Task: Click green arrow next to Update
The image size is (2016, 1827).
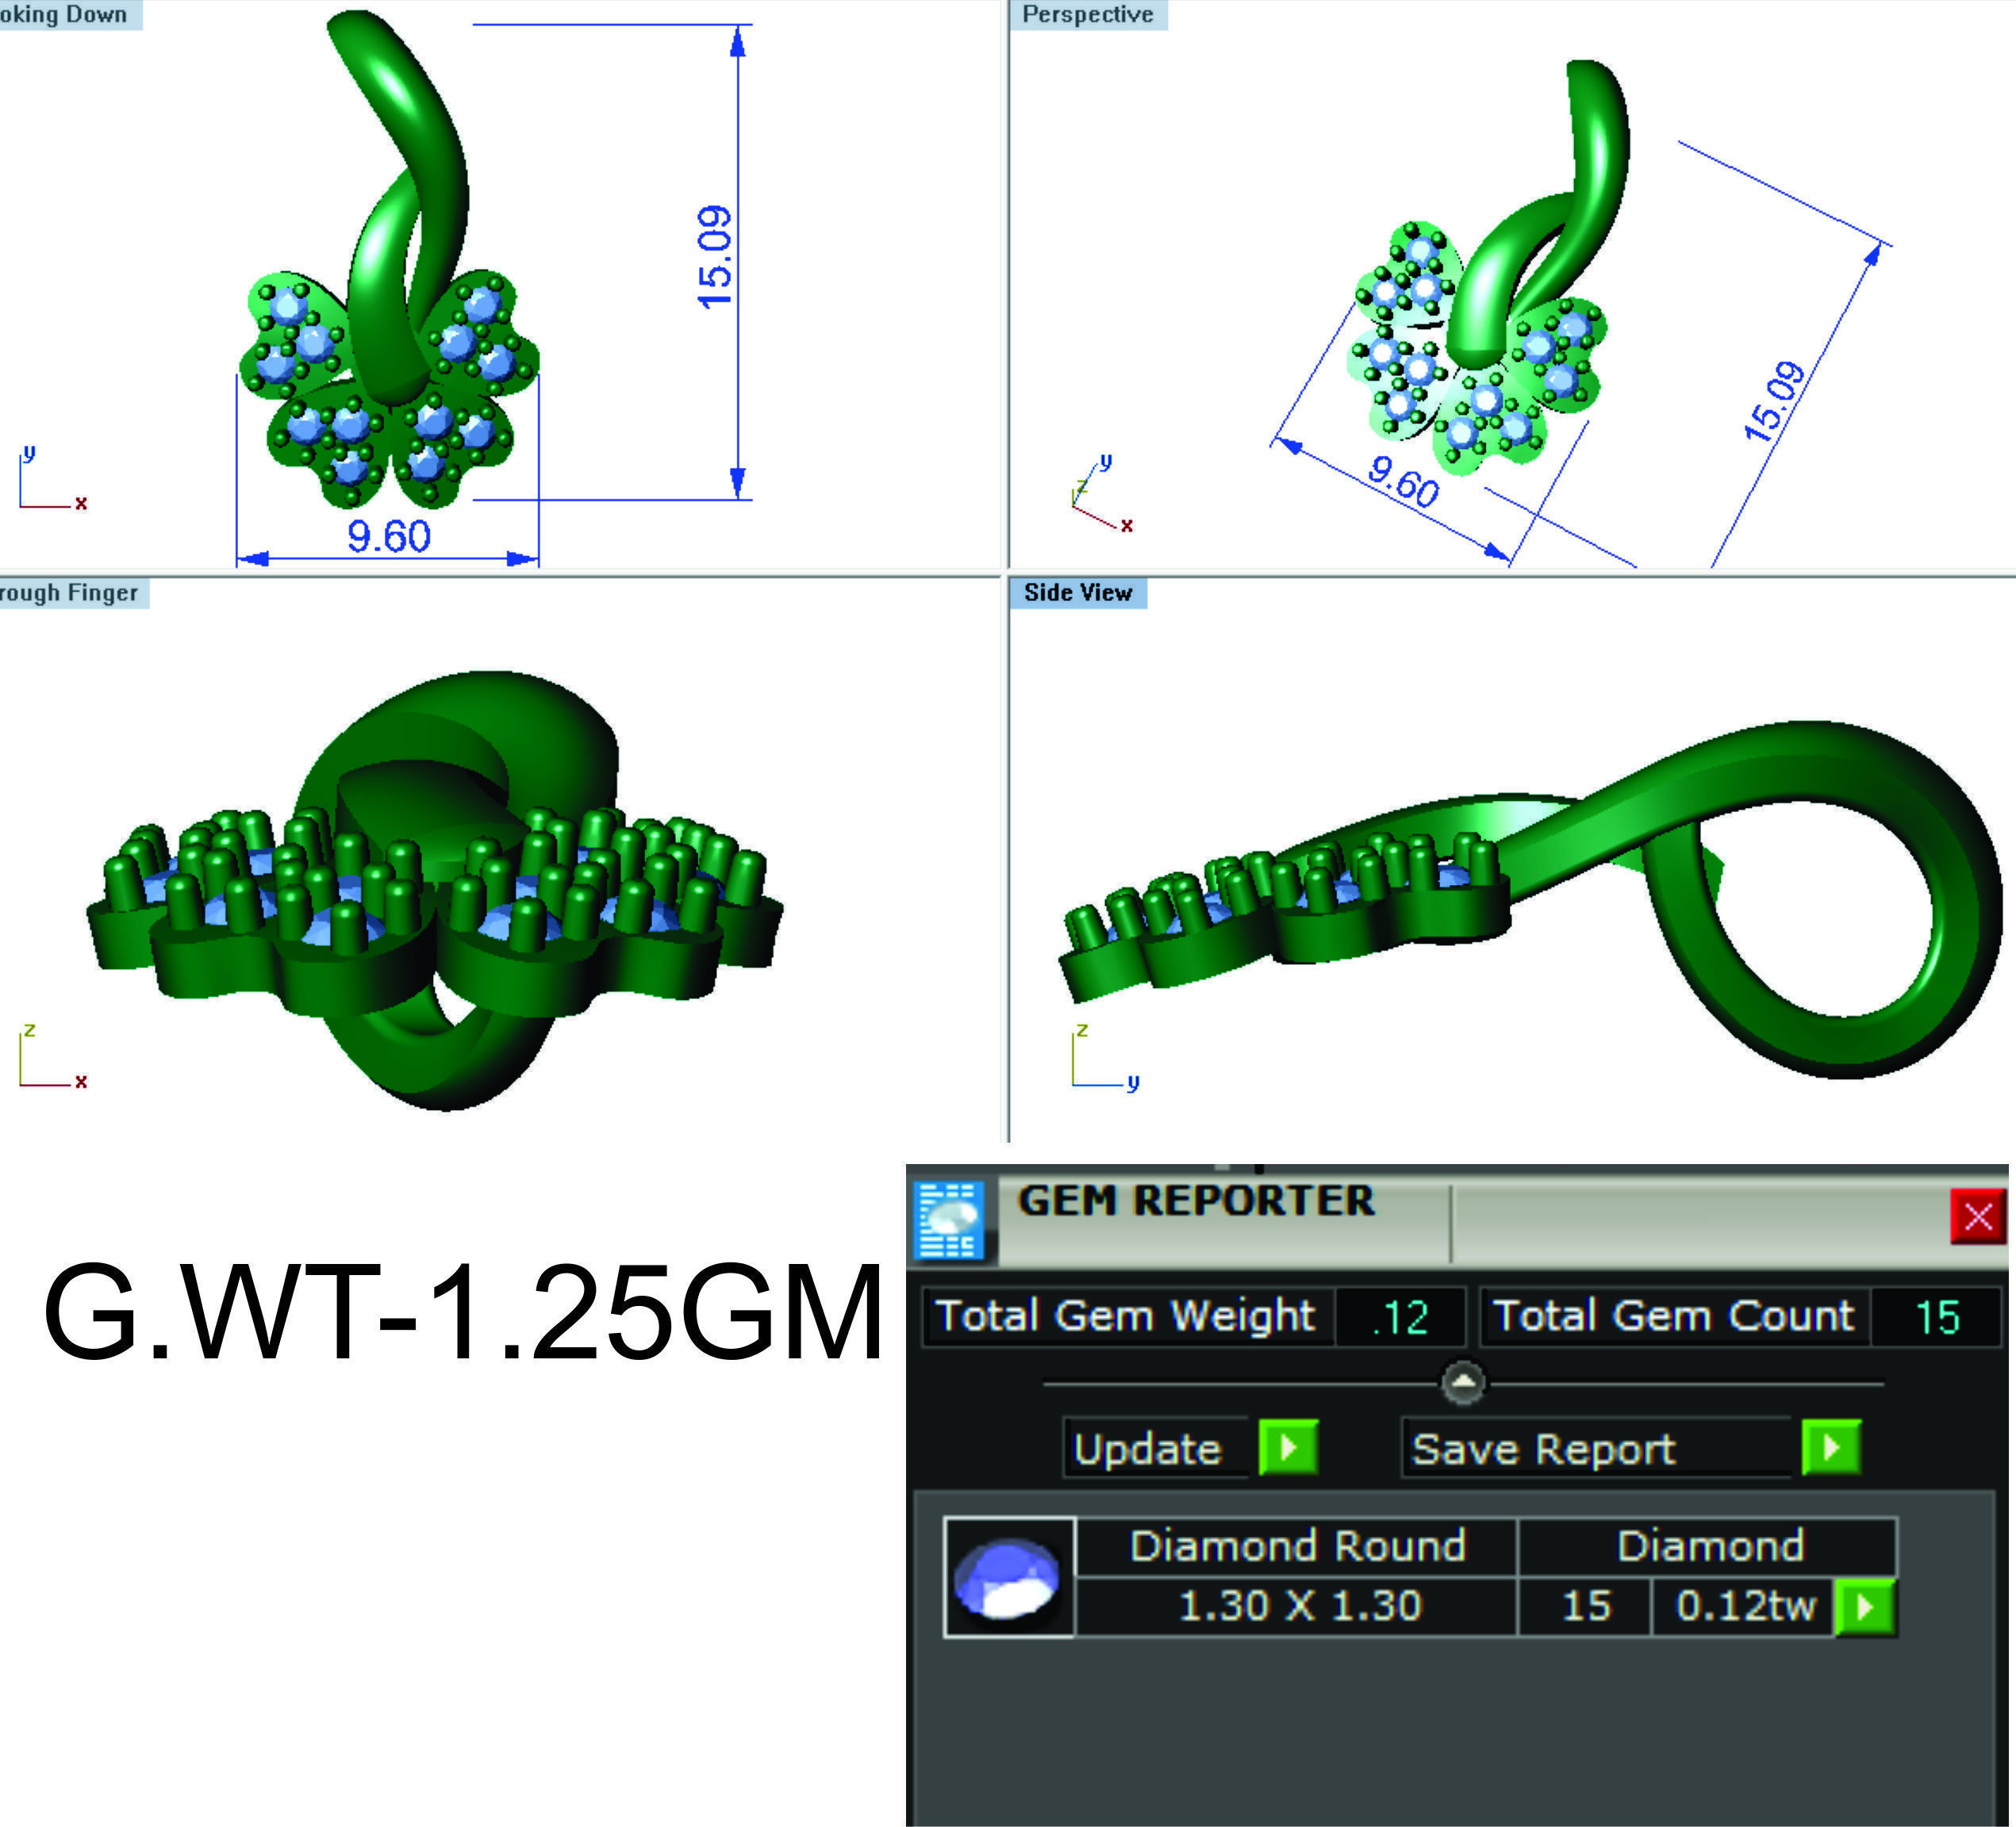Action: [1288, 1447]
